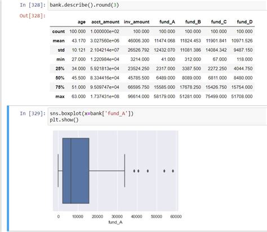The image size is (267, 232).
Task: Click the mean row label
Action: (59, 41)
